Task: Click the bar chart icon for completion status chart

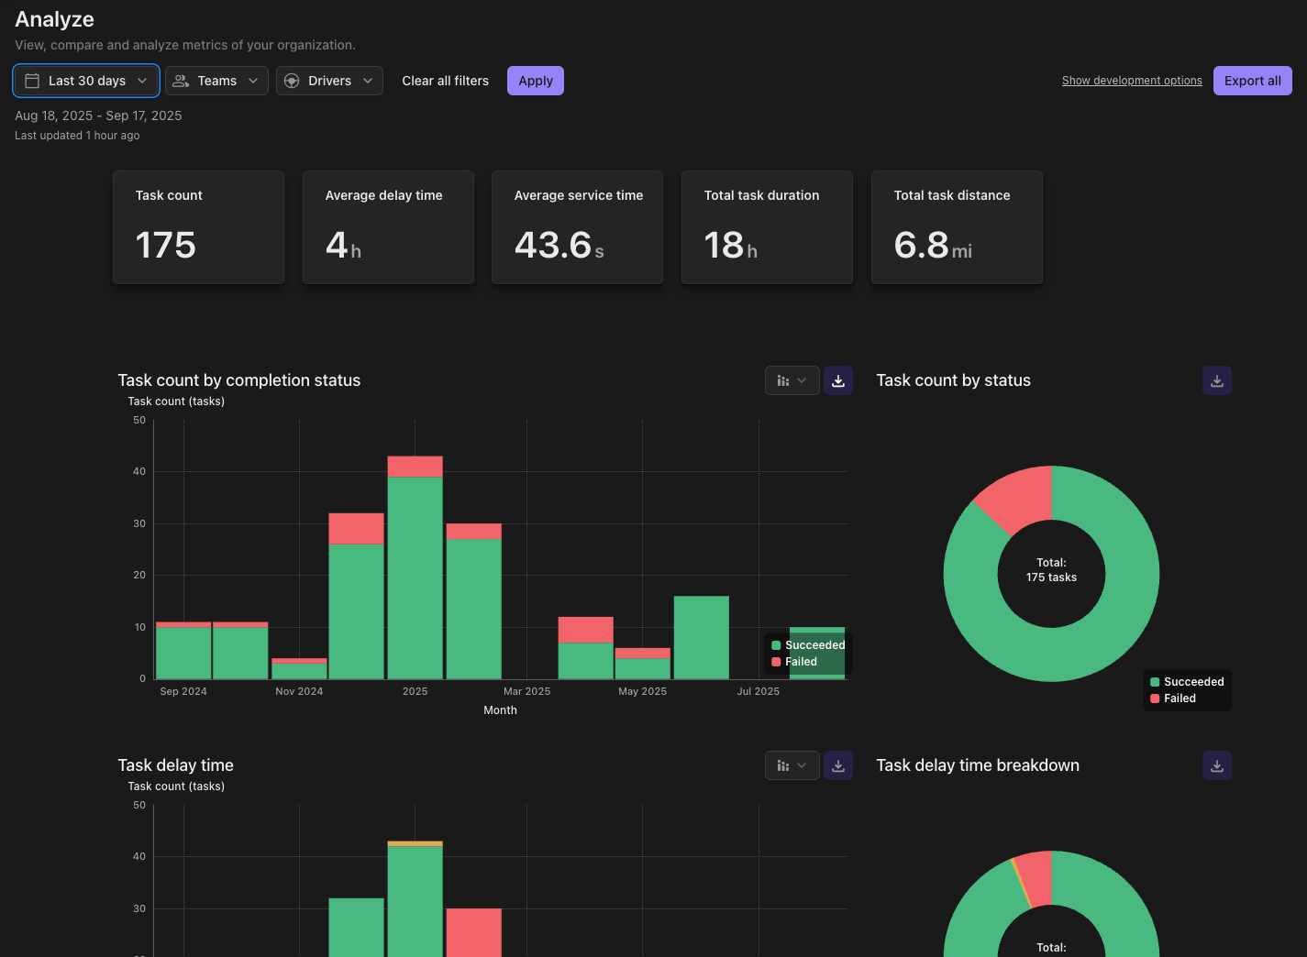Action: click(783, 380)
